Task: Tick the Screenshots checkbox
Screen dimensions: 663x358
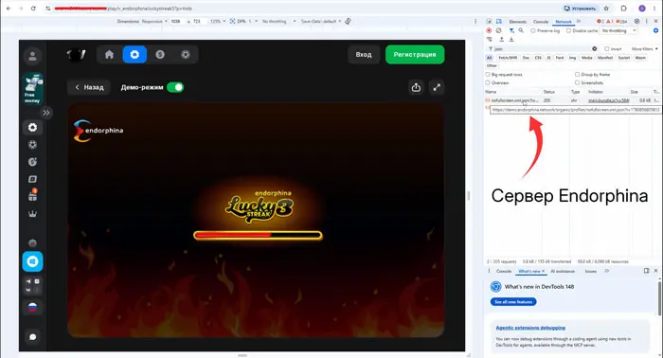Action: [577, 82]
